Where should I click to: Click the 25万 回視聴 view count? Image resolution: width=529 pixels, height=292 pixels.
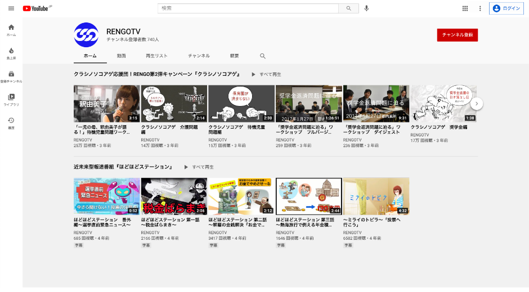click(84, 145)
